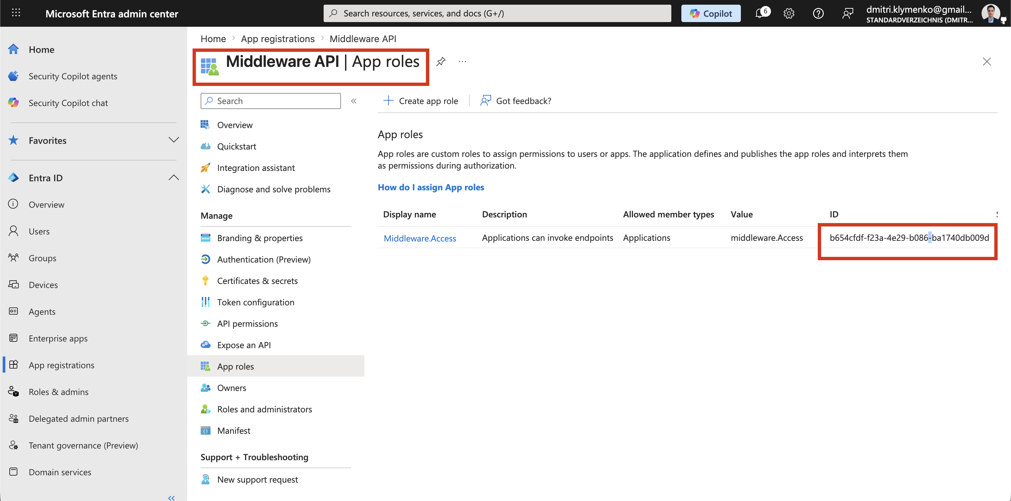This screenshot has height=501, width=1011.
Task: Open the Middleware.Access role link
Action: 420,238
